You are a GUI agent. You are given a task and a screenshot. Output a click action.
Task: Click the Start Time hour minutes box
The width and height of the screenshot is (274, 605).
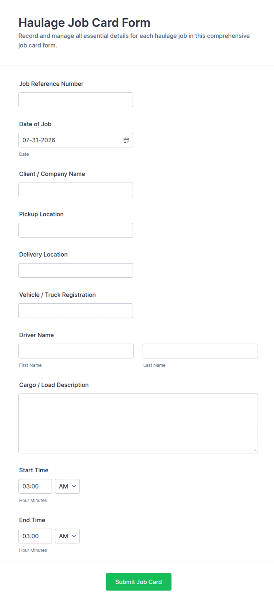click(35, 486)
